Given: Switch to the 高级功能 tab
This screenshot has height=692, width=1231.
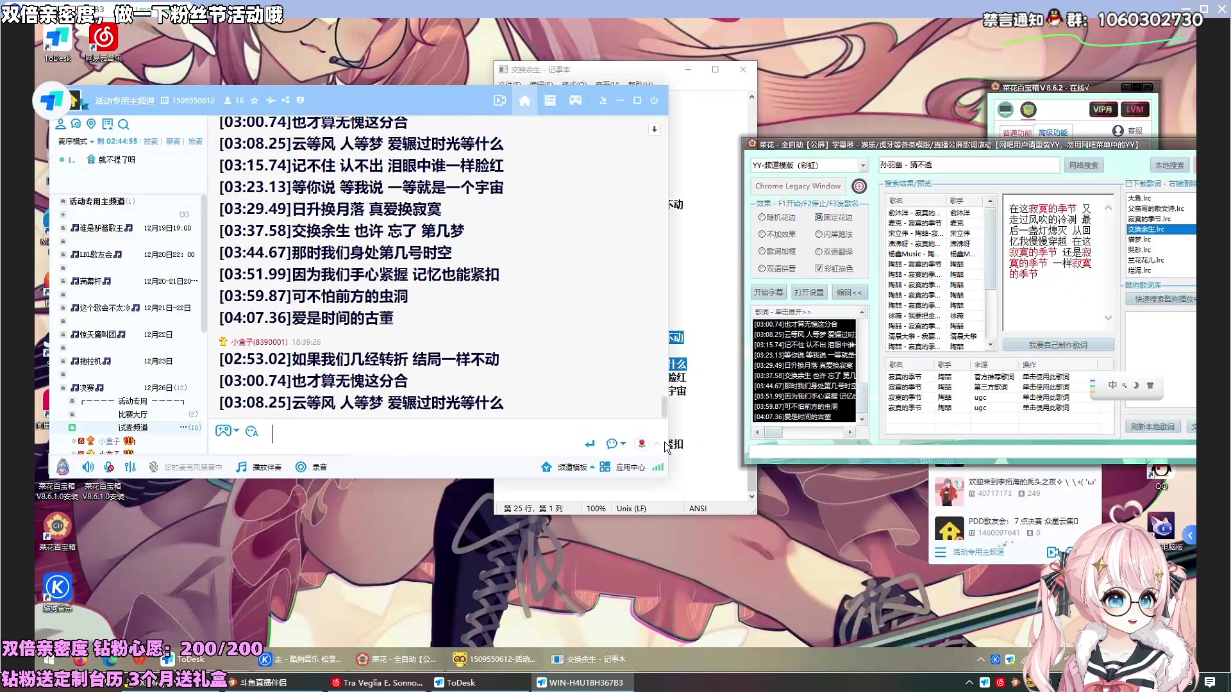Looking at the screenshot, I should pos(1052,133).
